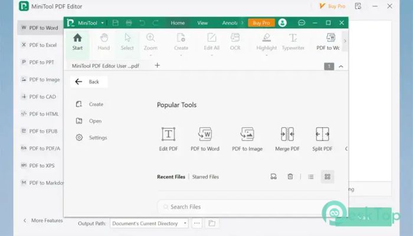Click the Create toolbar icon
Screen dimensions: 413x236
[181, 42]
